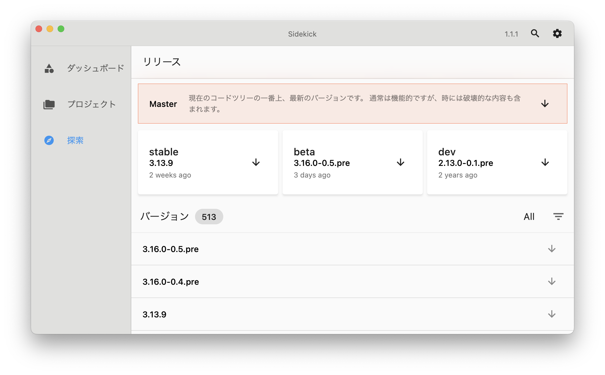
Task: Open the All versions filter dropdown
Action: 529,216
